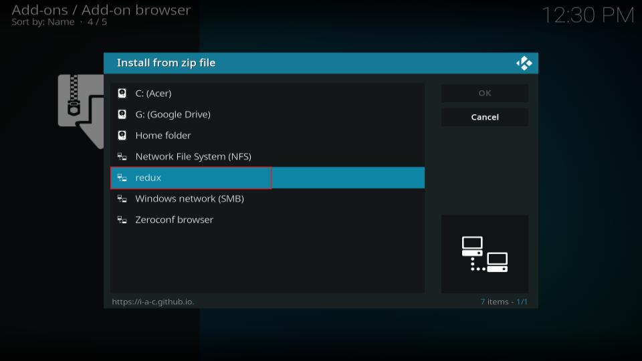Open Windows network (SMB) source
The width and height of the screenshot is (642, 361).
click(267, 199)
